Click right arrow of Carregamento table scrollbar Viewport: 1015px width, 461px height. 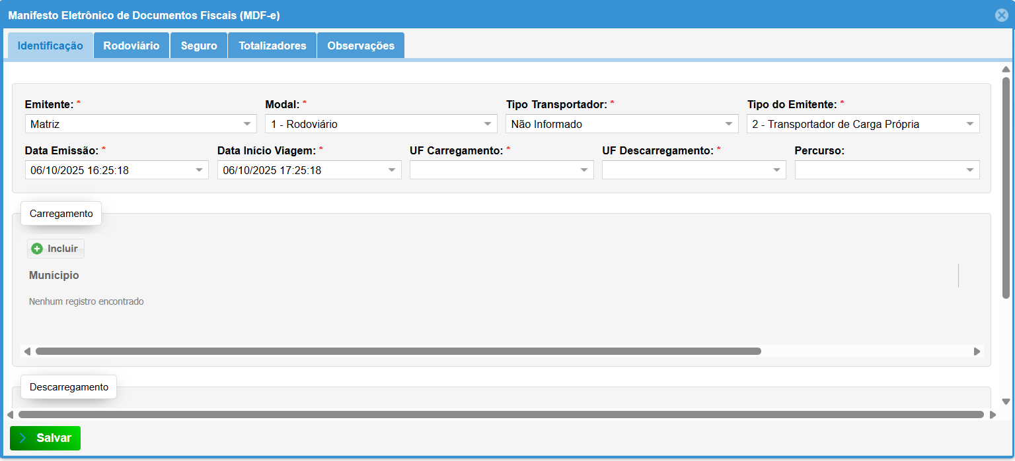click(x=977, y=352)
